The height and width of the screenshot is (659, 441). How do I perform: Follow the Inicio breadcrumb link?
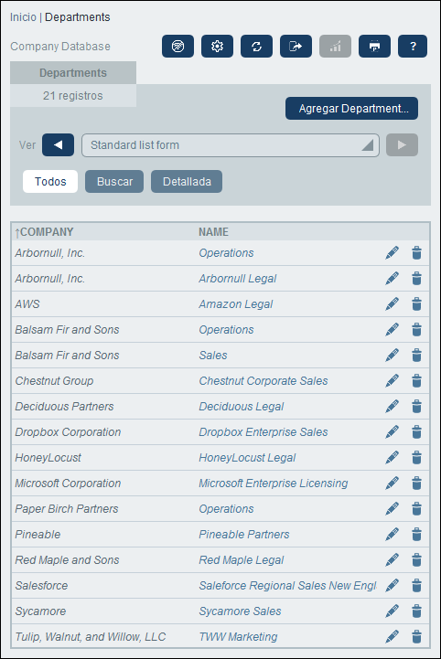[23, 17]
